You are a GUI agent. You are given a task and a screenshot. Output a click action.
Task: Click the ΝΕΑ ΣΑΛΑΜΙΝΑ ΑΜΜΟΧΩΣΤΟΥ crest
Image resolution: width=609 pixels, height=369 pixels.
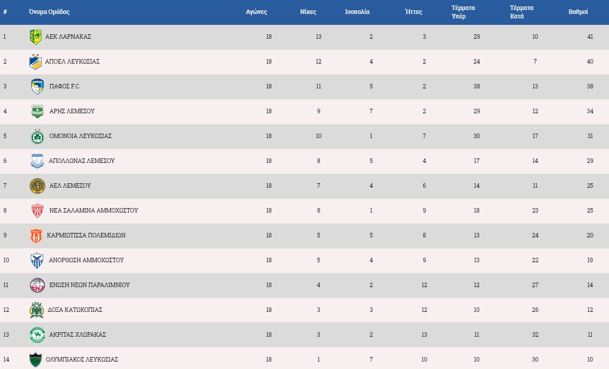click(37, 211)
